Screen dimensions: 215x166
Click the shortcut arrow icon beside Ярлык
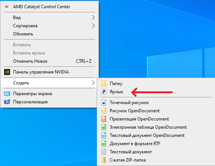(104, 92)
